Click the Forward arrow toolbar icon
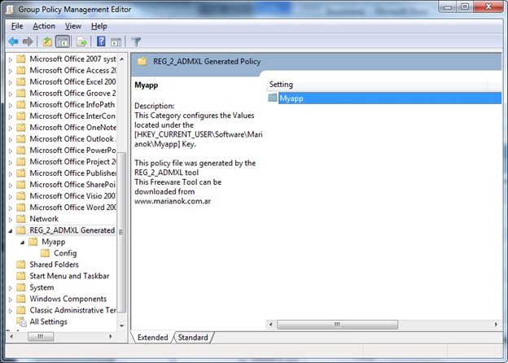508x363 pixels. 28,42
